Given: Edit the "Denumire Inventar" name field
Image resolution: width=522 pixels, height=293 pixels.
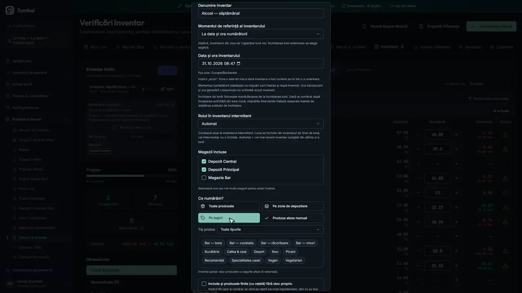Looking at the screenshot, I should pos(261,13).
